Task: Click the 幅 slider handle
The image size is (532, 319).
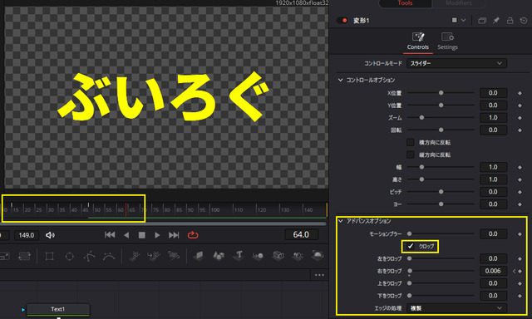Action: pyautogui.click(x=421, y=167)
